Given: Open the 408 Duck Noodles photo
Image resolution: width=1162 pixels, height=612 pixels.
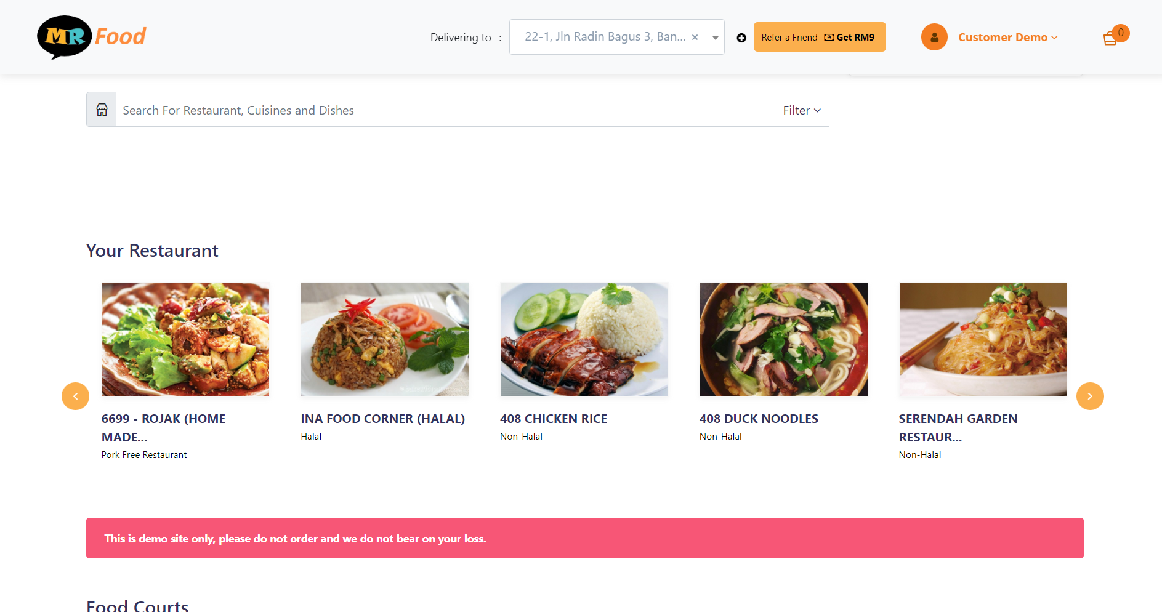Looking at the screenshot, I should pos(783,339).
